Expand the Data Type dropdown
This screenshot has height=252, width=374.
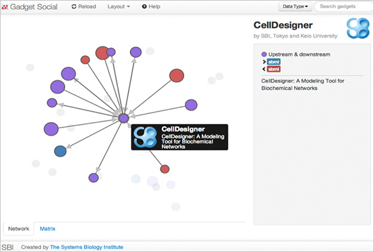tap(295, 6)
